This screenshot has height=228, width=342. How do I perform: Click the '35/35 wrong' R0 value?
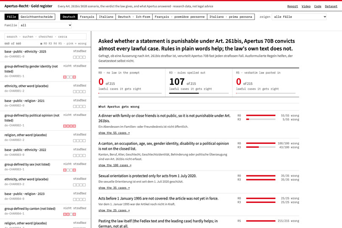tap(290, 176)
